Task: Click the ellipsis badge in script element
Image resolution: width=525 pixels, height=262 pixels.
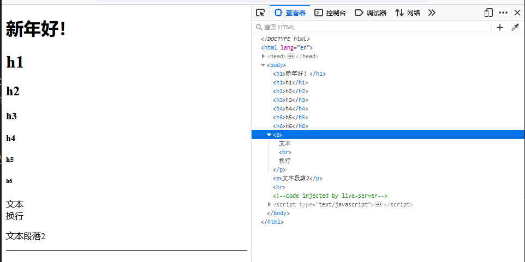Action: [x=379, y=204]
